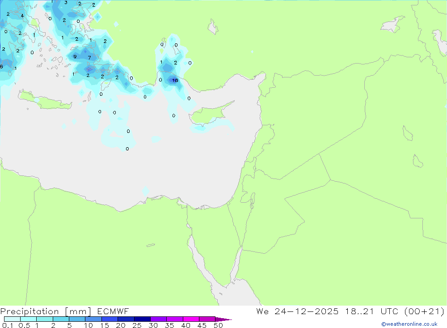Click the "(00+21)" forecast offset text

coord(424,311)
